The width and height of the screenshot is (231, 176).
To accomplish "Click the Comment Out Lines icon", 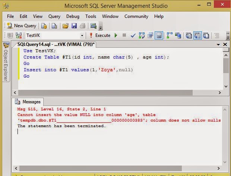I will click(217, 35).
